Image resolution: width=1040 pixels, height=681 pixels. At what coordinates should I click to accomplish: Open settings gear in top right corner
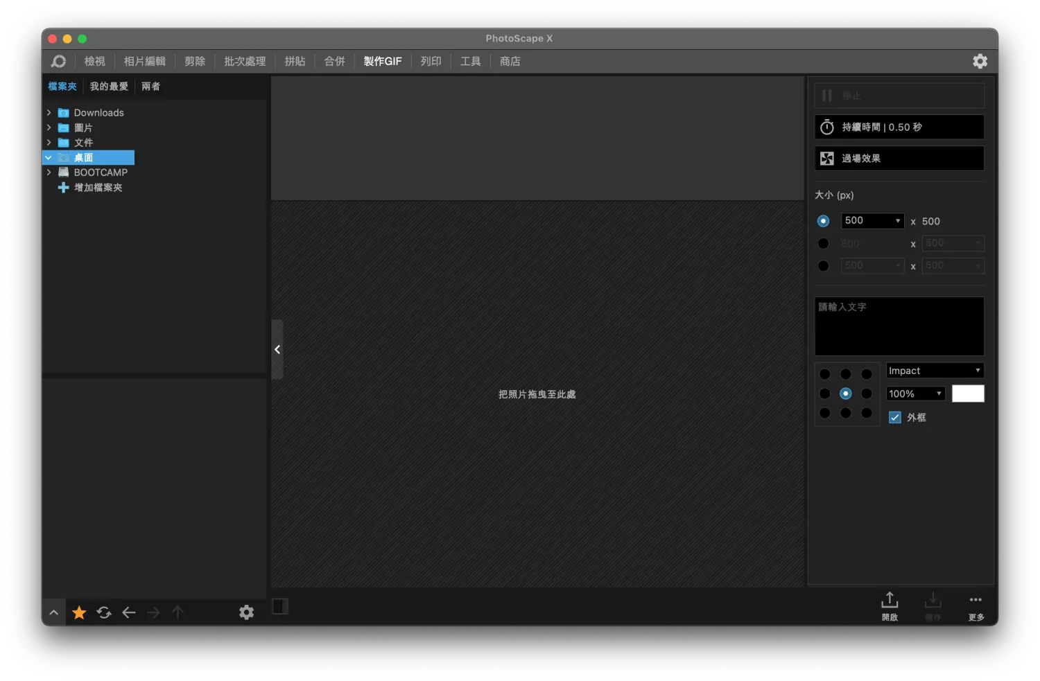pyautogui.click(x=980, y=61)
